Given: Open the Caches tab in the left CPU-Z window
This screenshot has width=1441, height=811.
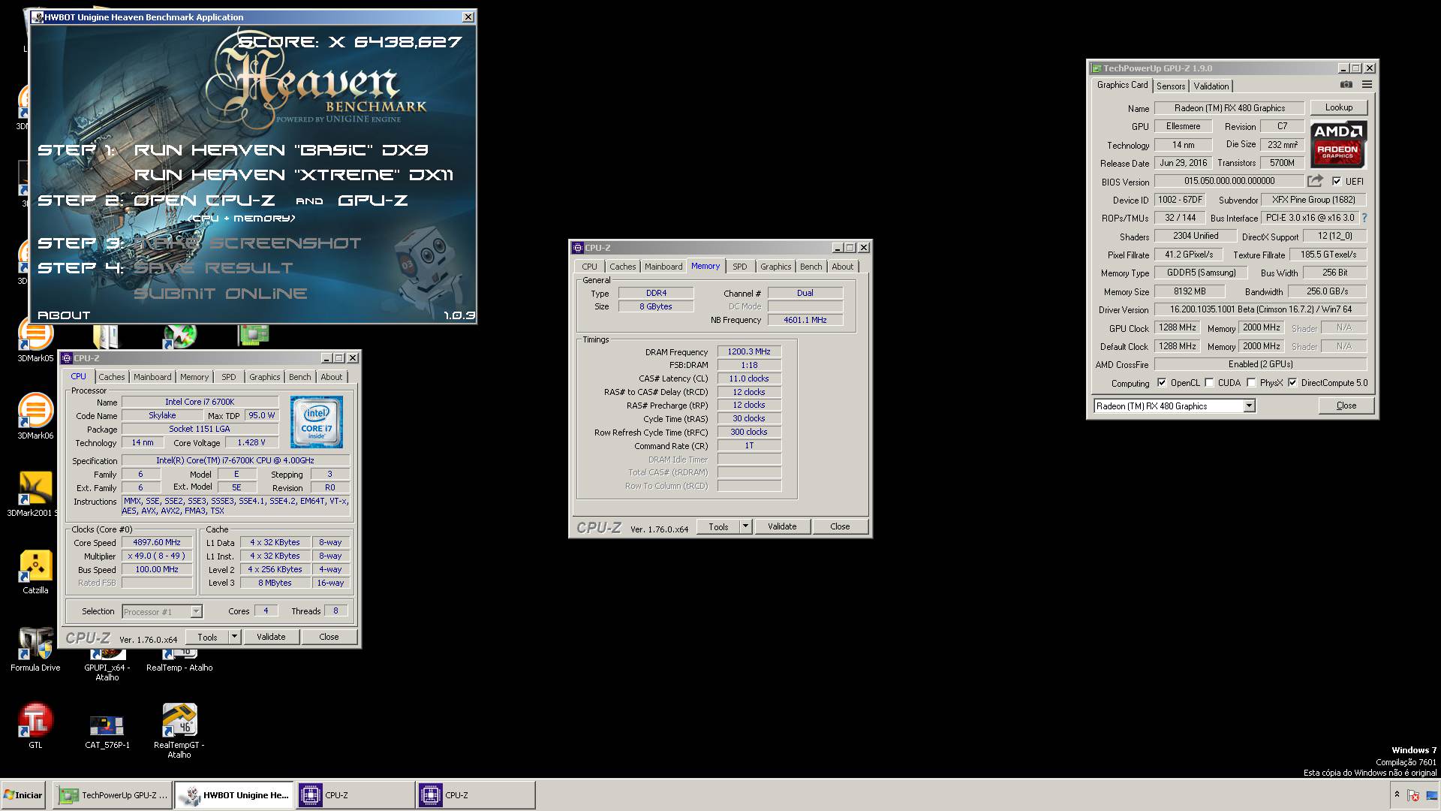Looking at the screenshot, I should click(x=112, y=377).
